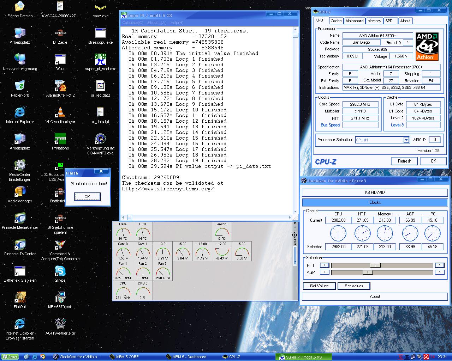This screenshot has height=361, width=452.
Task: Click OK in the CPU-Z window
Action: point(433,161)
